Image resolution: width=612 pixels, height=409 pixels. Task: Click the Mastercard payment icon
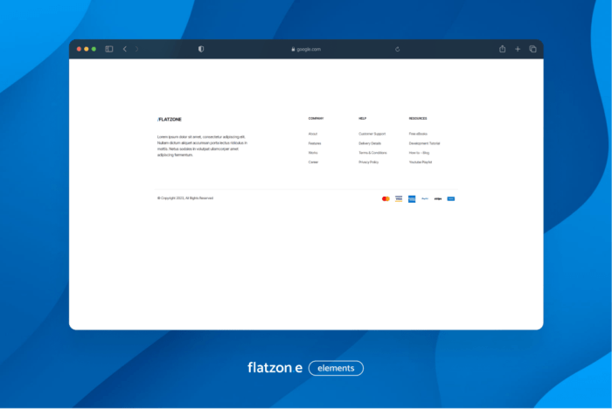pyautogui.click(x=386, y=198)
